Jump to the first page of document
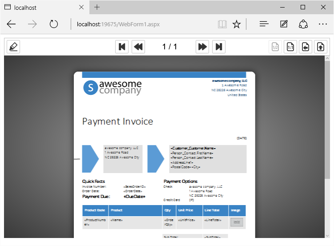The width and height of the screenshot is (334, 246). point(122,47)
